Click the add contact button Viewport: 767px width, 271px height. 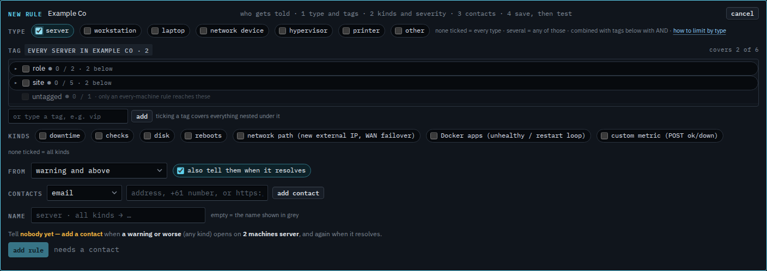coord(298,193)
